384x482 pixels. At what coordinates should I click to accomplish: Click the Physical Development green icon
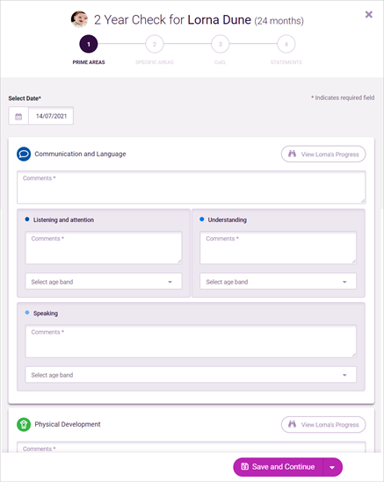(24, 425)
